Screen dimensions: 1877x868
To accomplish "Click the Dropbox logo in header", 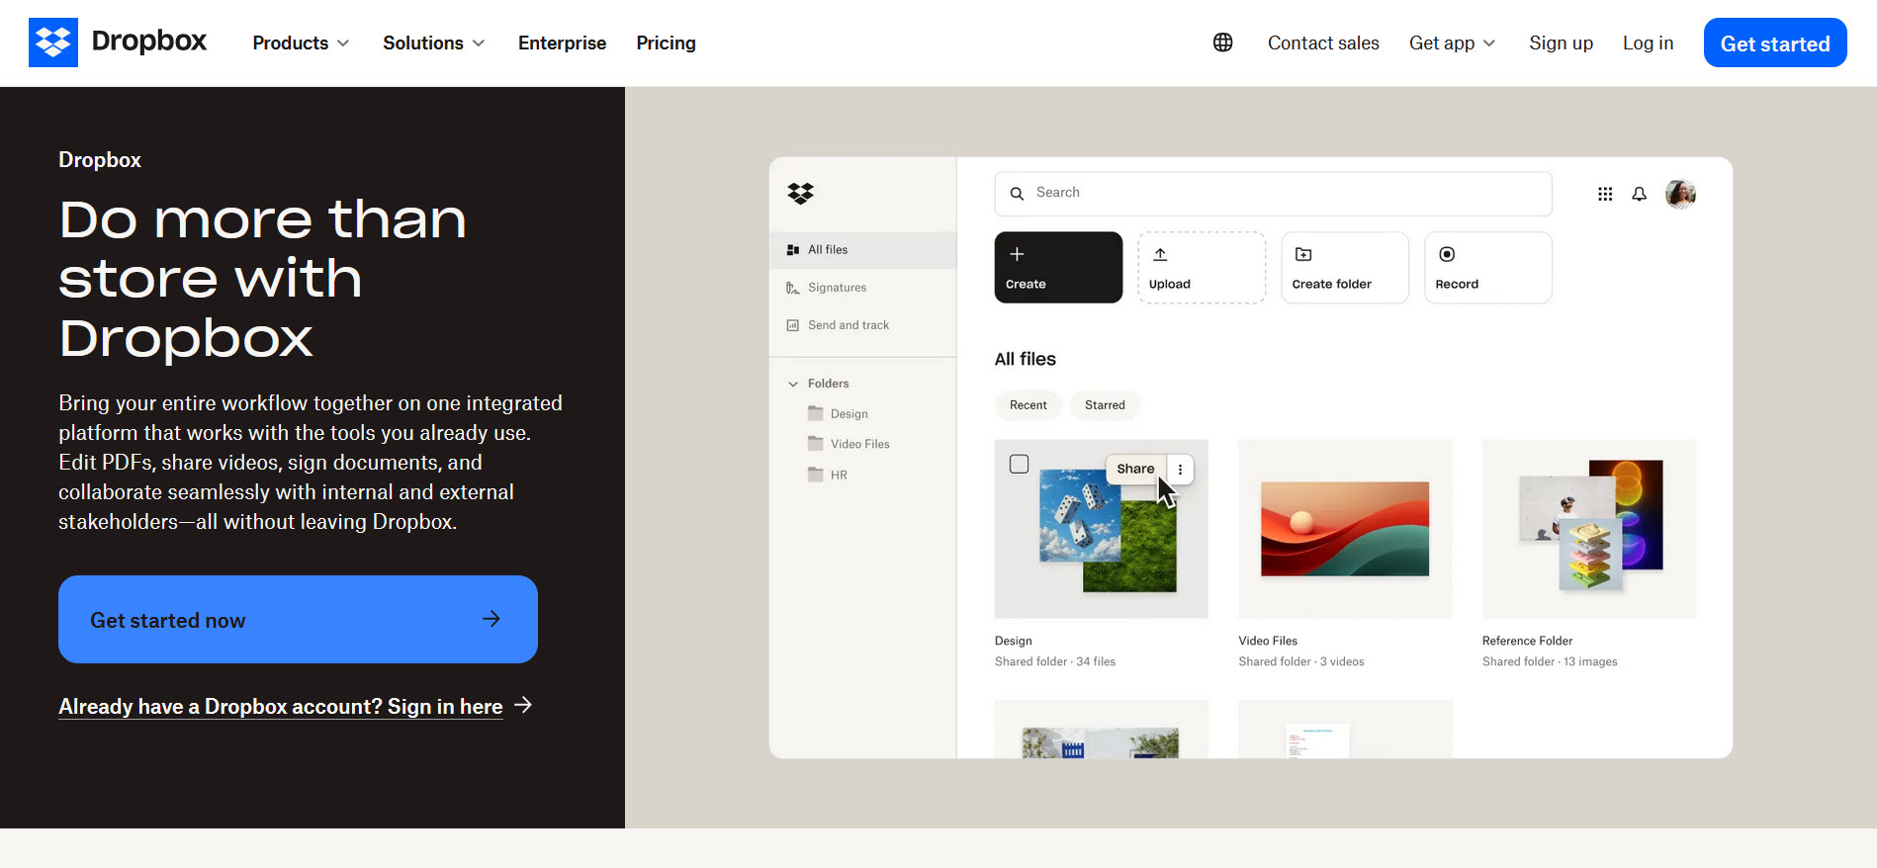I will click(x=118, y=43).
